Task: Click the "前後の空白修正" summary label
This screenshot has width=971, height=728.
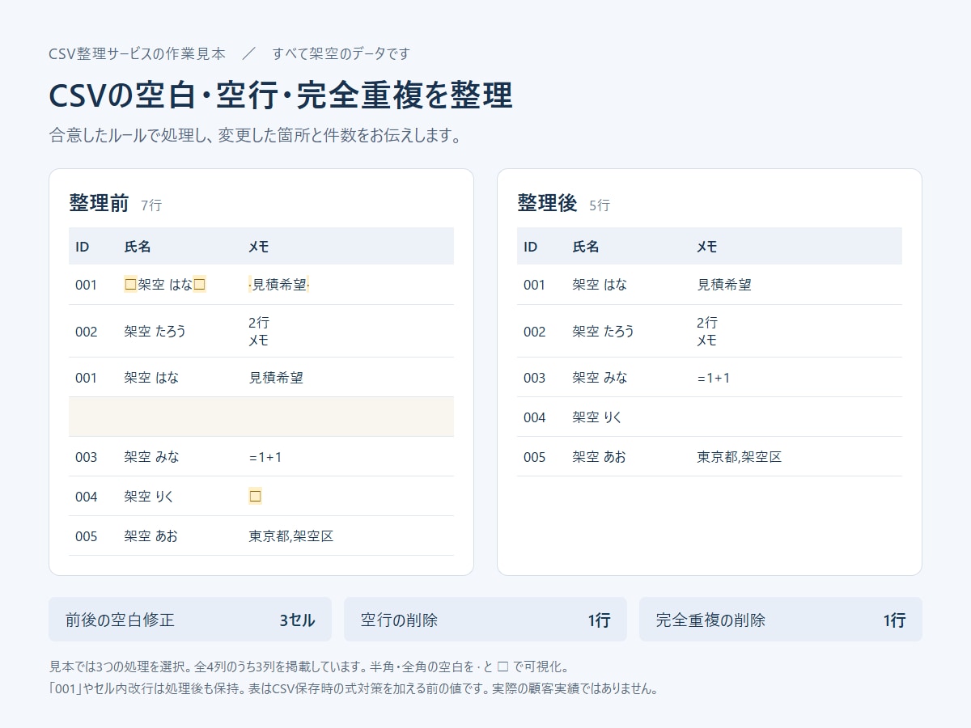Action: [x=120, y=620]
